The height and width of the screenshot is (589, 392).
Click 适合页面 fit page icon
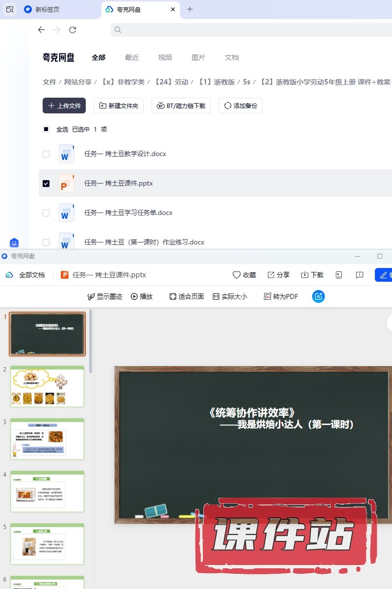(172, 296)
